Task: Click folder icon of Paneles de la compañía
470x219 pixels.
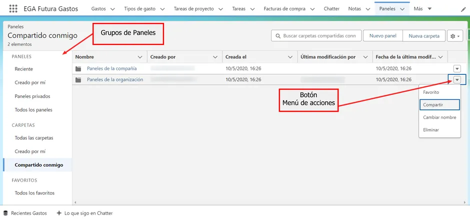Action: (x=78, y=69)
